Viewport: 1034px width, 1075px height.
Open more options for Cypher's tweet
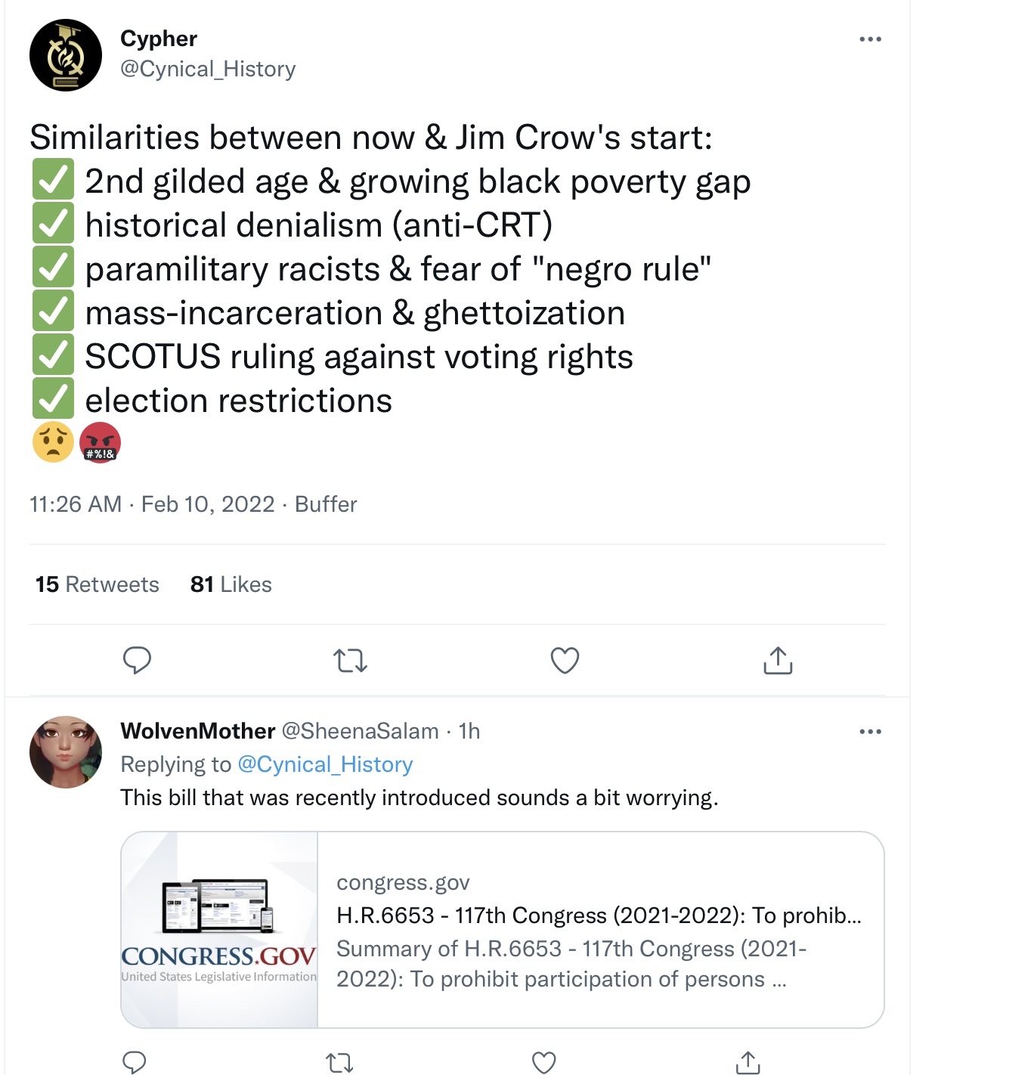click(x=870, y=39)
